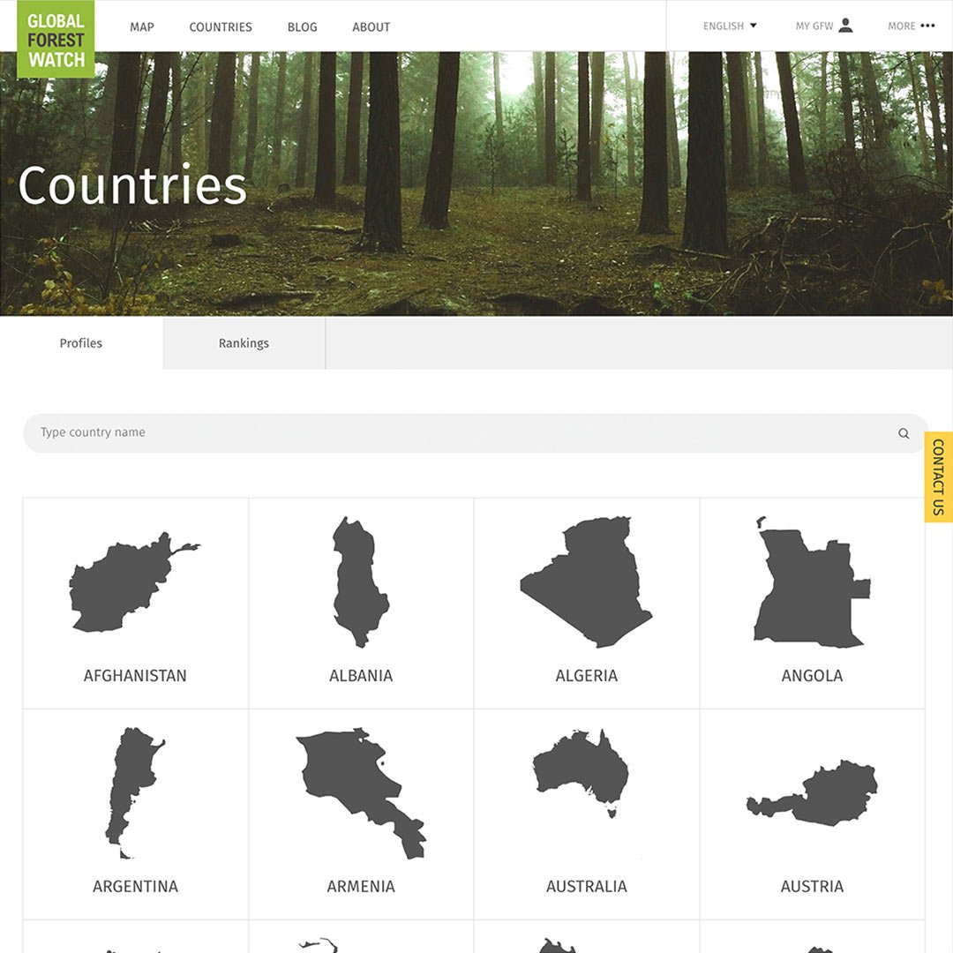Click the AUSTRALIA label
Viewport: 953px width, 953px height.
pyautogui.click(x=587, y=887)
